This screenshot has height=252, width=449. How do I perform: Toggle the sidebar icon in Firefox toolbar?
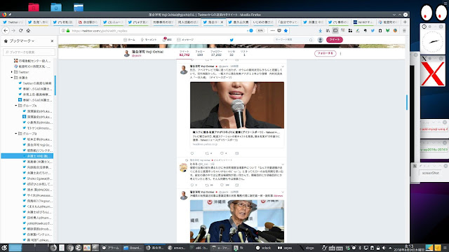point(335,31)
